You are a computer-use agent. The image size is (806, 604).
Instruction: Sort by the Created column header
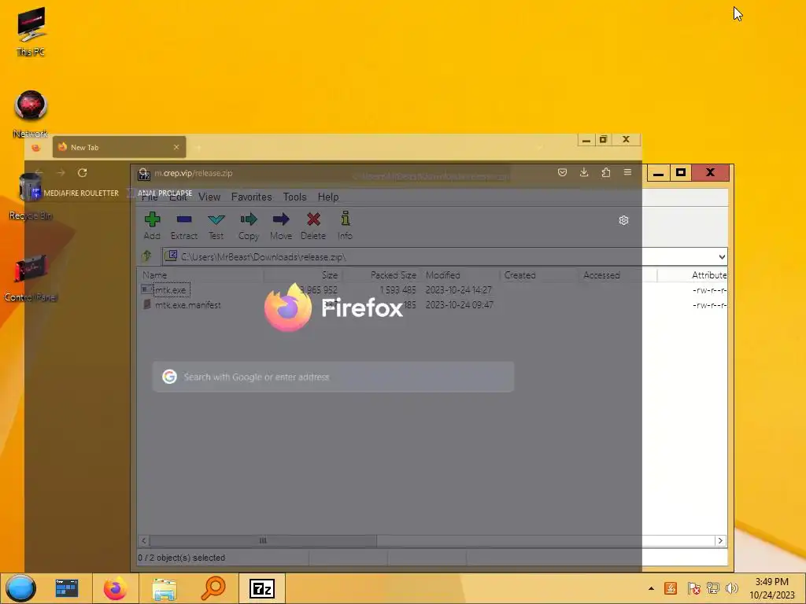[539, 275]
